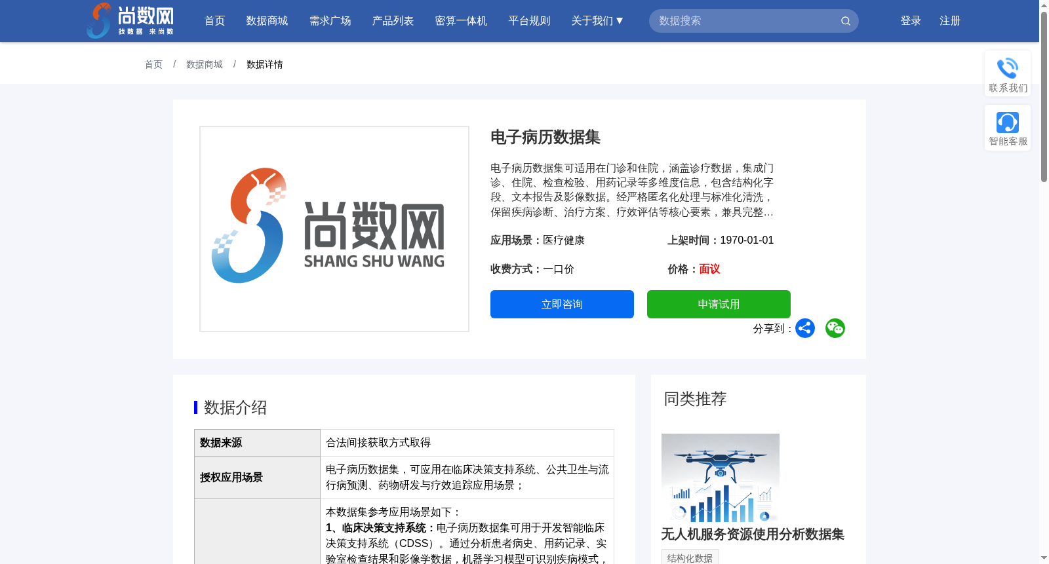This screenshot has height=564, width=1049.
Task: Open the 平台规则 menu item
Action: [x=530, y=21]
